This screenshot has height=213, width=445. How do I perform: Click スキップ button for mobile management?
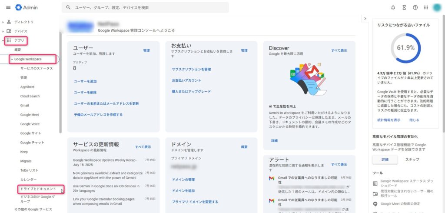412,160
